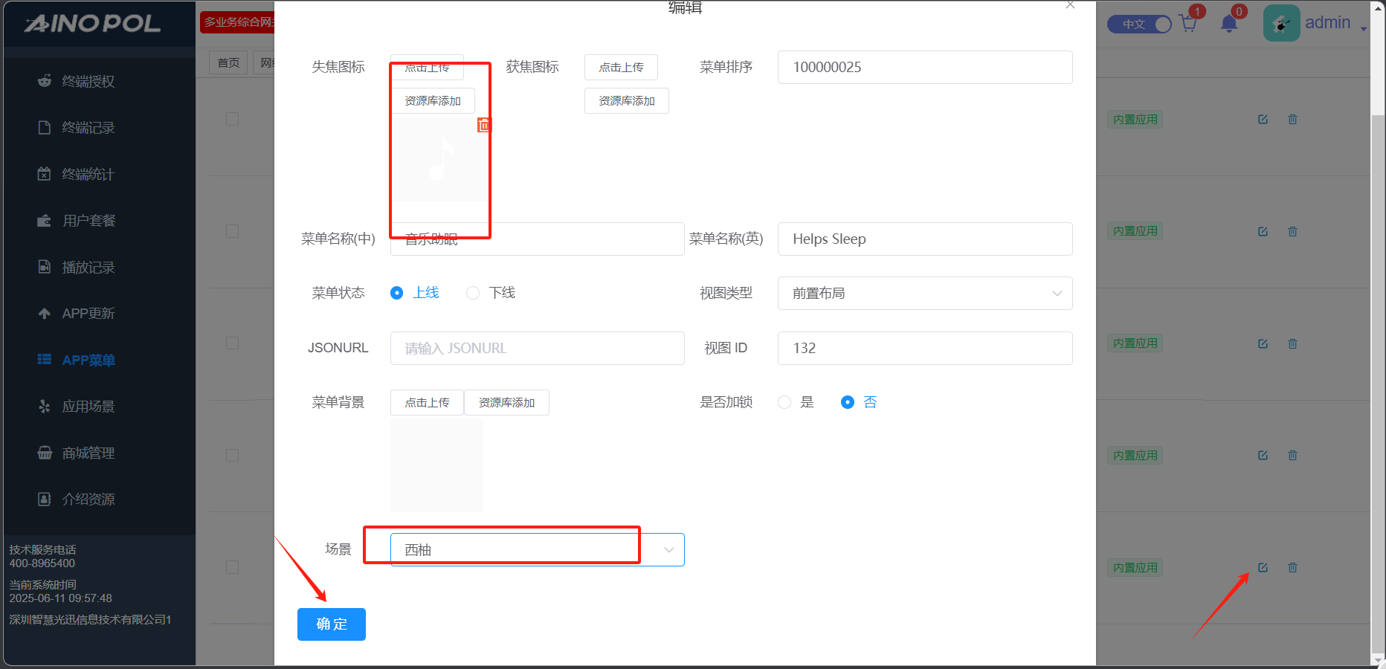Open the 场景 dropdown showing 西柚
The height and width of the screenshot is (669, 1386).
(537, 550)
